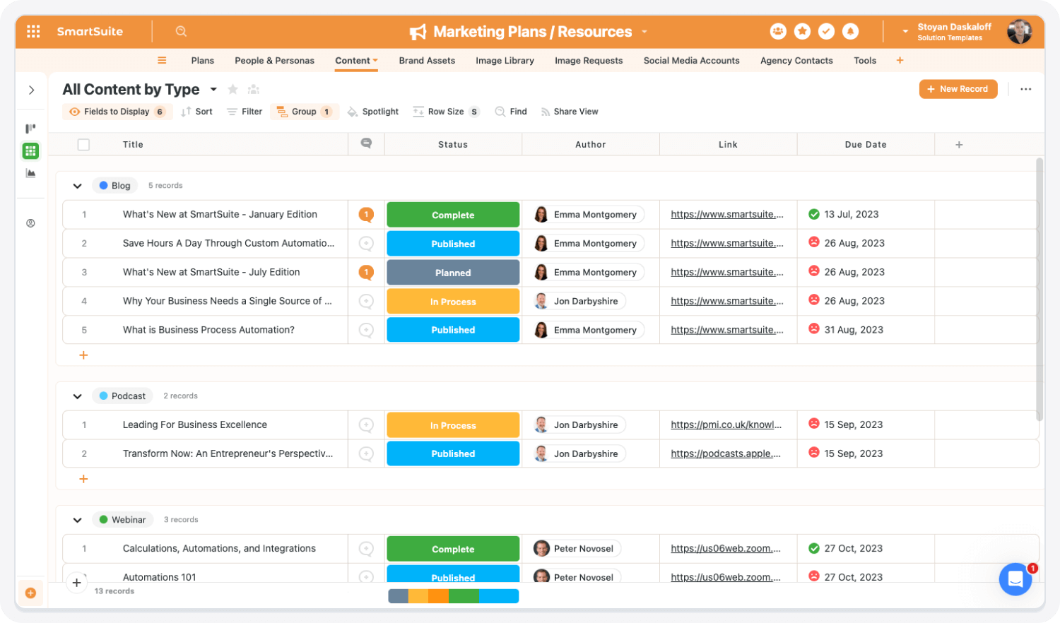Open the Filter options
The image size is (1060, 623).
coord(245,112)
